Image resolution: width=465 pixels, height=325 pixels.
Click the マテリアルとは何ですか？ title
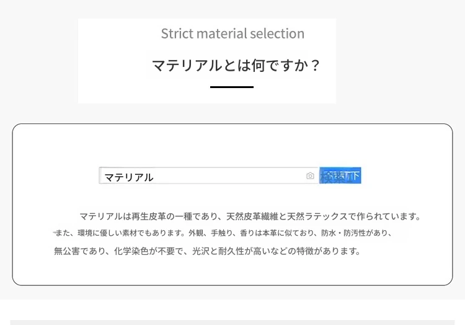tap(236, 65)
